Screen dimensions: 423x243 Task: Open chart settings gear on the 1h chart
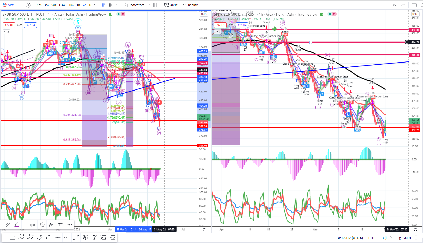pyautogui.click(x=415, y=230)
